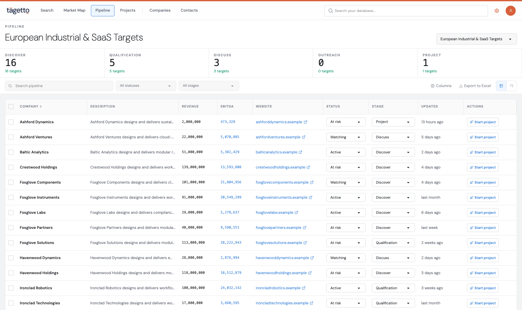Switch to table view layout

(501, 86)
